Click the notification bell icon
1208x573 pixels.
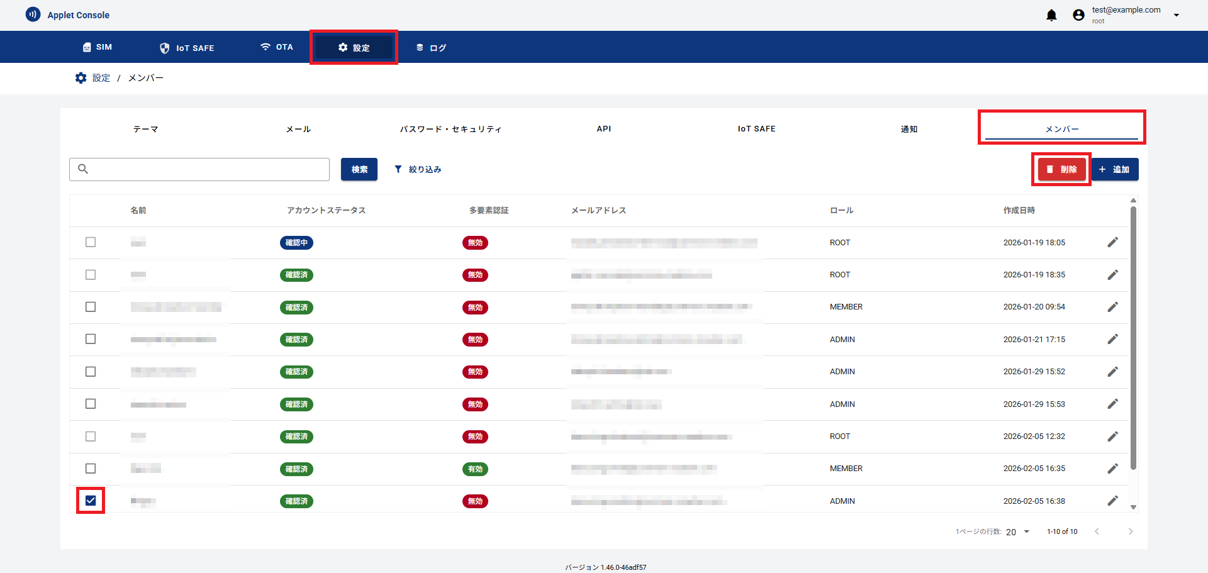point(1051,15)
